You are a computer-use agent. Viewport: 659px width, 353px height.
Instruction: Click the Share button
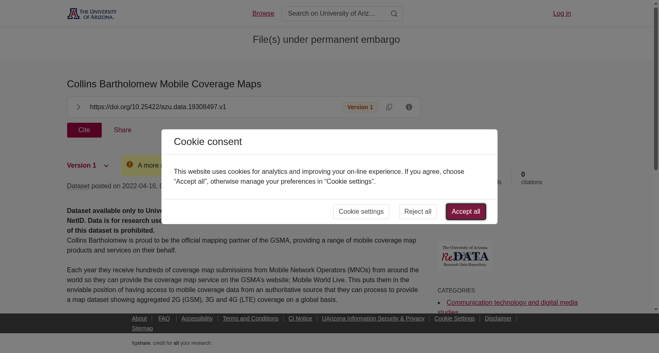pyautogui.click(x=123, y=130)
